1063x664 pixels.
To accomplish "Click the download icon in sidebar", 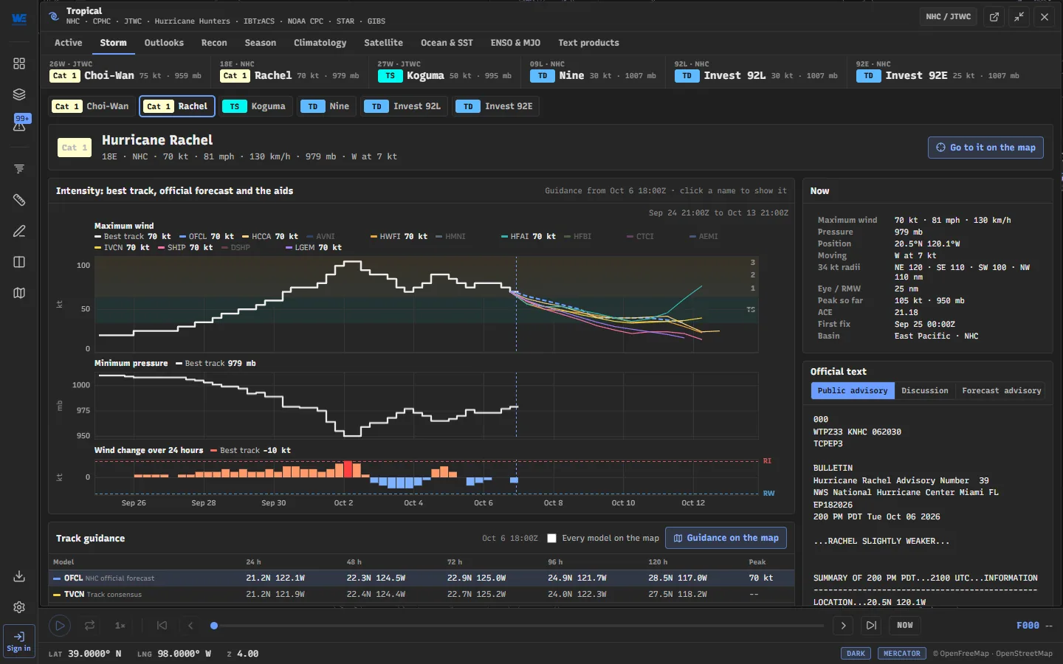I will [x=19, y=576].
